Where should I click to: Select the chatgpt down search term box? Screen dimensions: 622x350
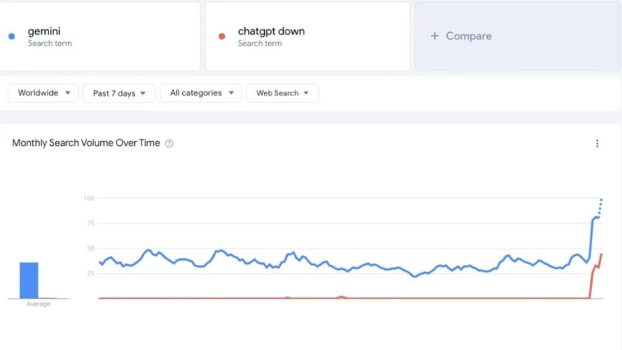click(x=307, y=36)
